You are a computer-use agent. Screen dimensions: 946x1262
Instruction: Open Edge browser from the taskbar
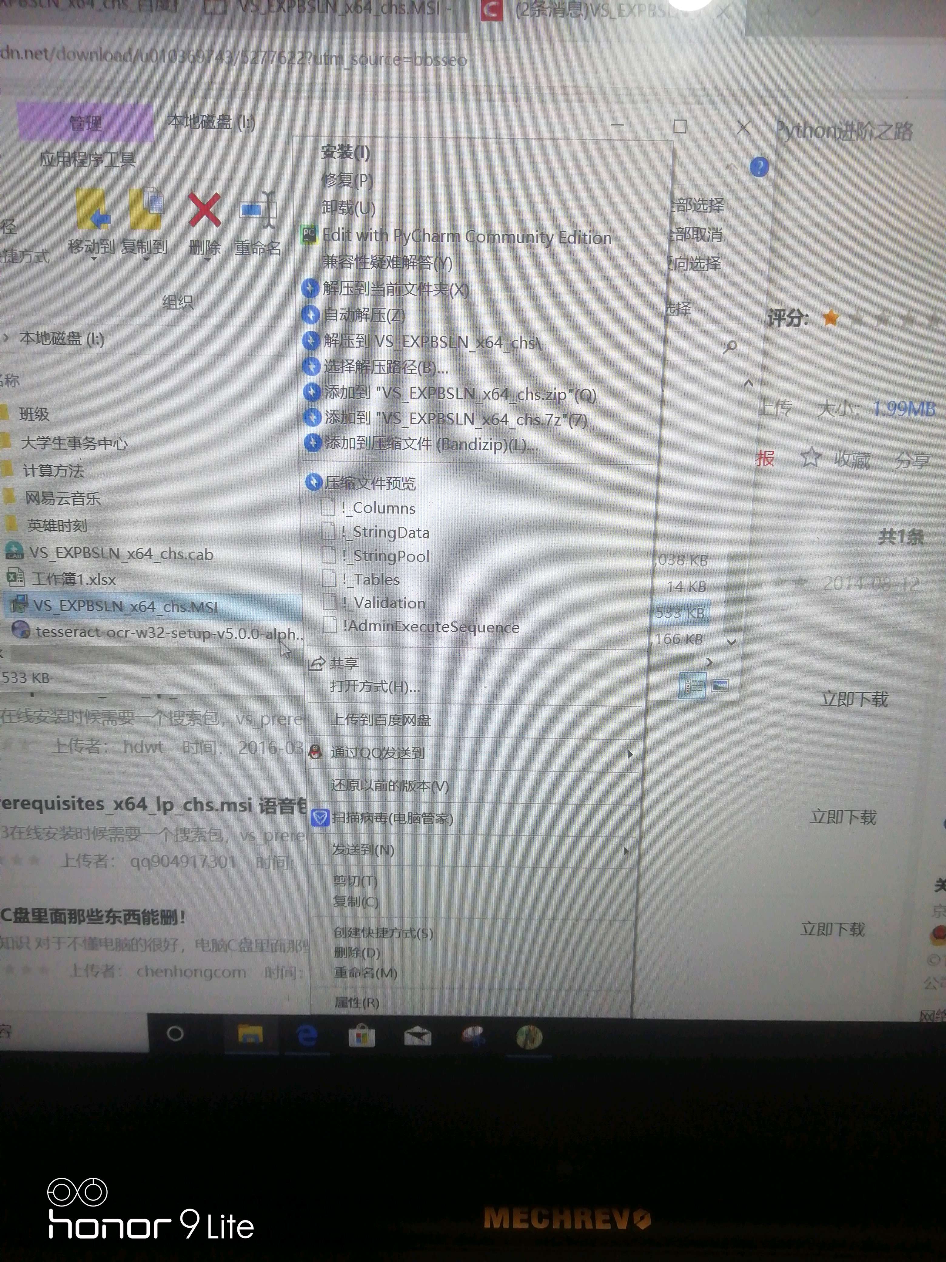coord(307,1035)
